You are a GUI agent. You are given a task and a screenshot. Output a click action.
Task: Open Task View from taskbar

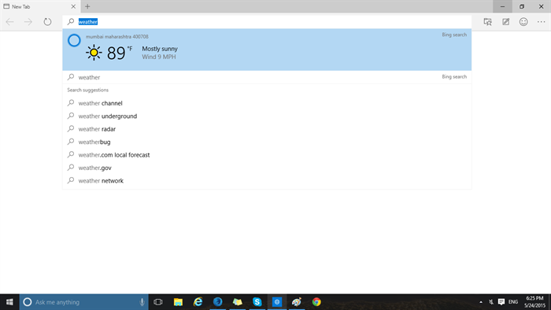tap(158, 302)
